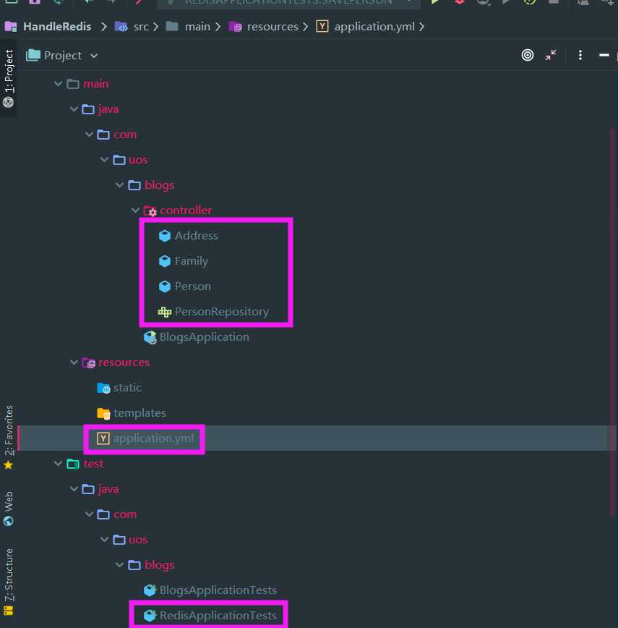The image size is (618, 628).
Task: Select the BlogsApplicationTests class
Action: click(218, 590)
